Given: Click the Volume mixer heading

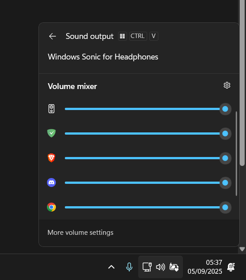Looking at the screenshot, I should pos(72,86).
